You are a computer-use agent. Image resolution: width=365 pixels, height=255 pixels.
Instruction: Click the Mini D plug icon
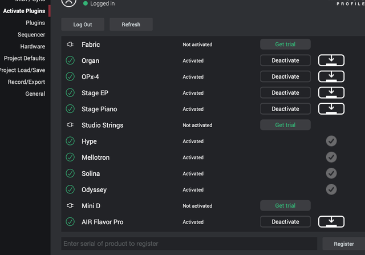70,205
